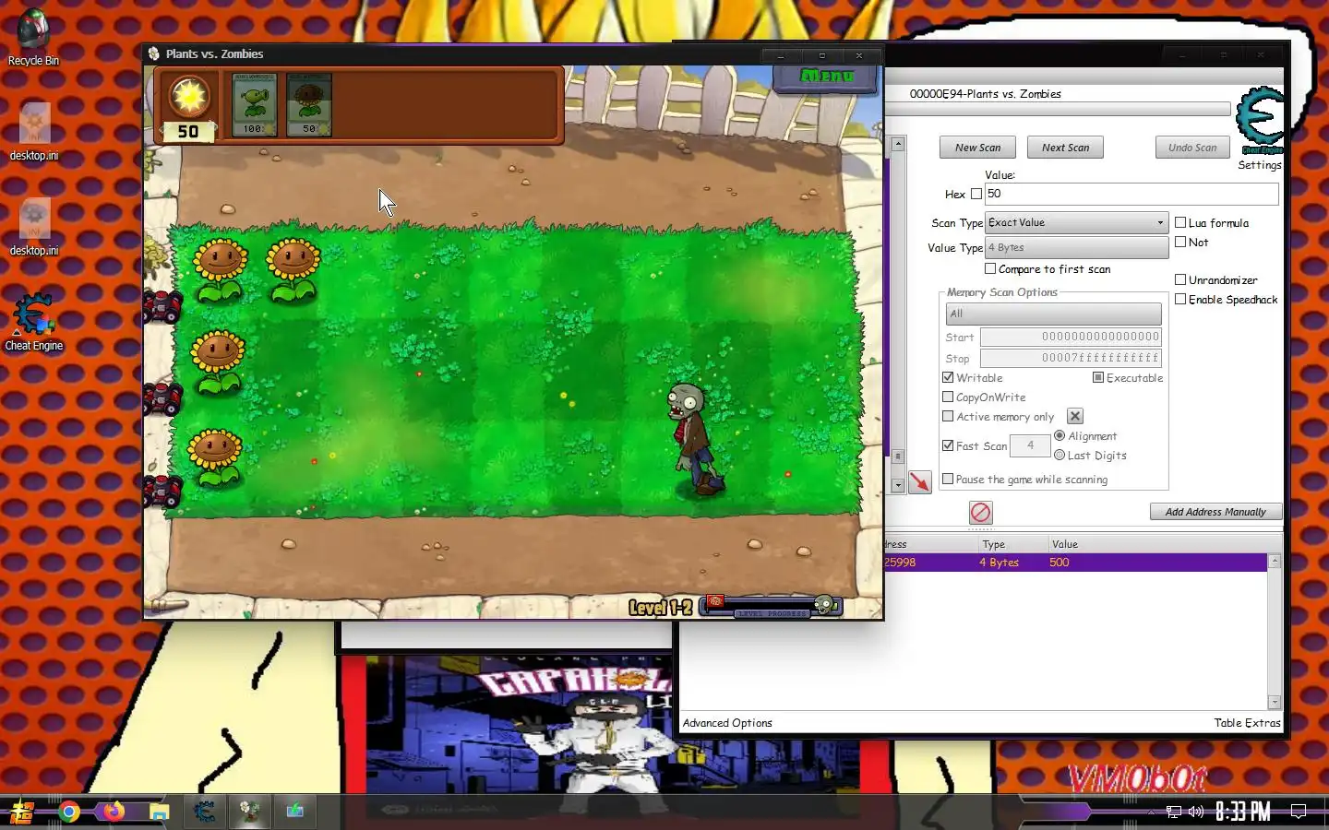Open the notification center icon

click(x=1299, y=812)
